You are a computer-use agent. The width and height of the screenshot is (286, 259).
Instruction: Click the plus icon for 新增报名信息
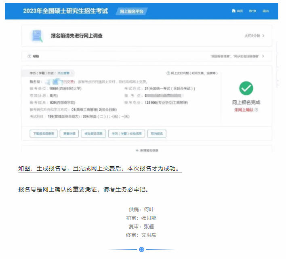click(x=137, y=150)
